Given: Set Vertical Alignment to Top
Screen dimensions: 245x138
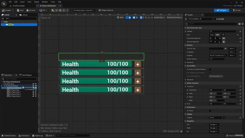Looking at the screenshot, I should pyautogui.click(x=211, y=42).
